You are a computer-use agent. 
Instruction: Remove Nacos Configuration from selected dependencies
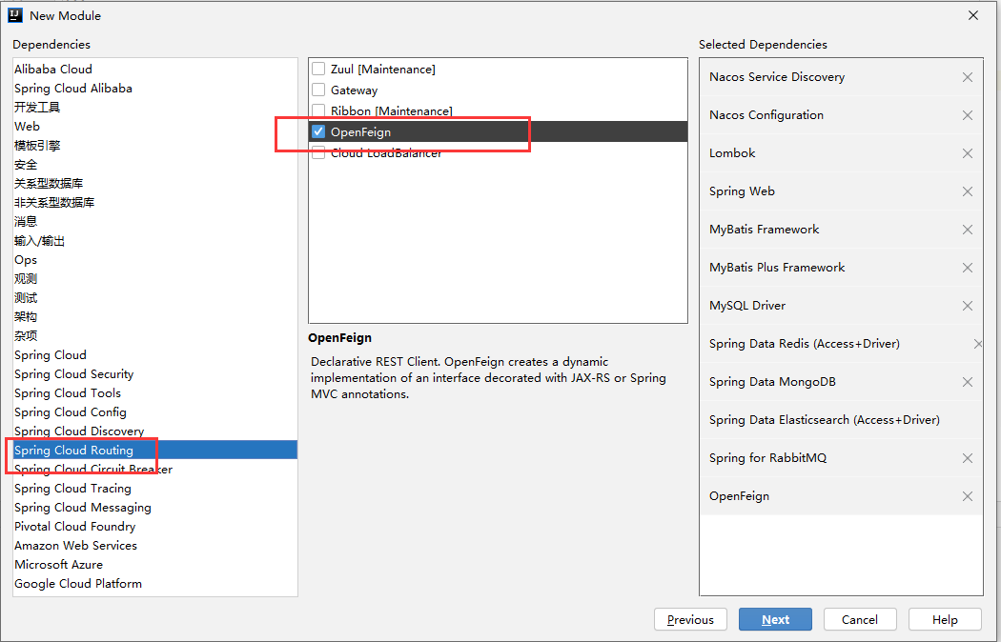pos(968,115)
